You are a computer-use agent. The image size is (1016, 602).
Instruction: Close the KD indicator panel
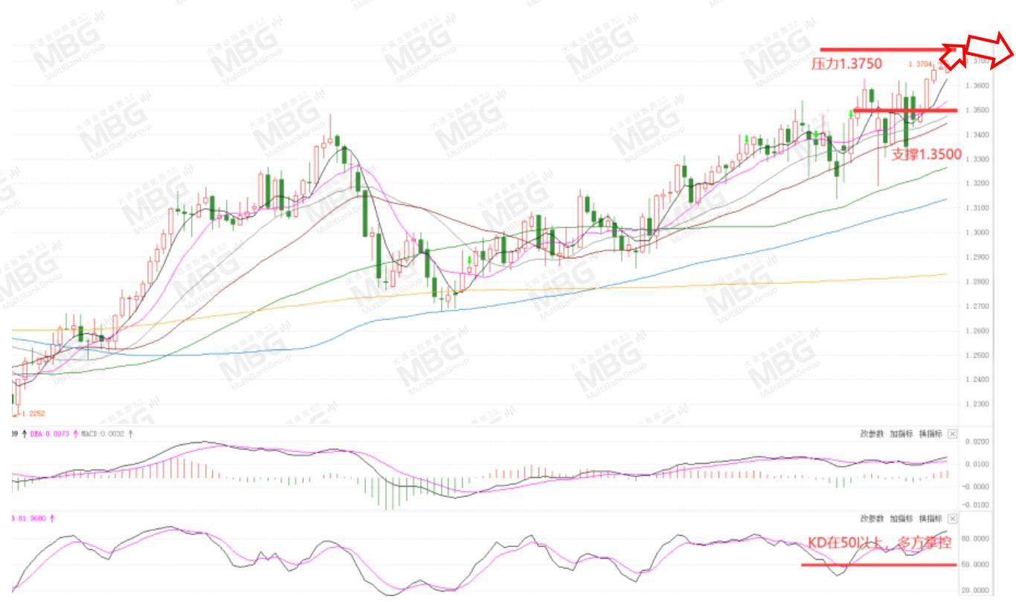pos(953,518)
